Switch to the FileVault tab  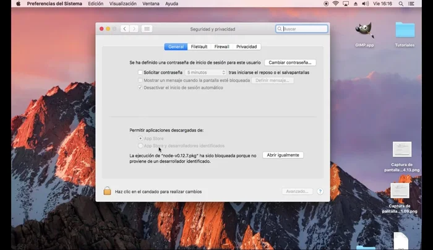click(199, 46)
